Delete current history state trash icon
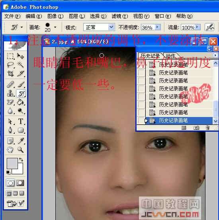 (207, 128)
